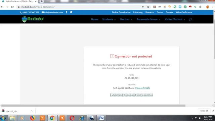This screenshot has width=215, height=121.
Task: Open the Windows Start button
Action: point(3,118)
